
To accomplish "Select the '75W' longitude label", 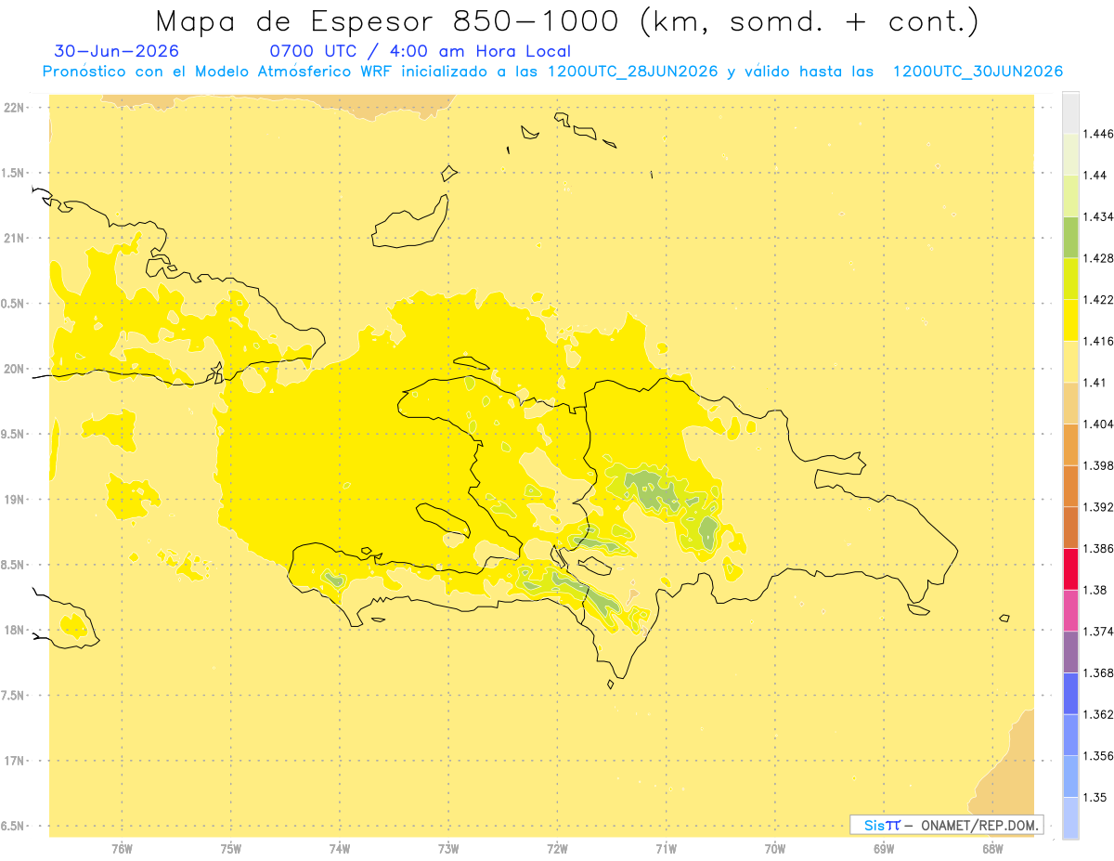I will (231, 849).
